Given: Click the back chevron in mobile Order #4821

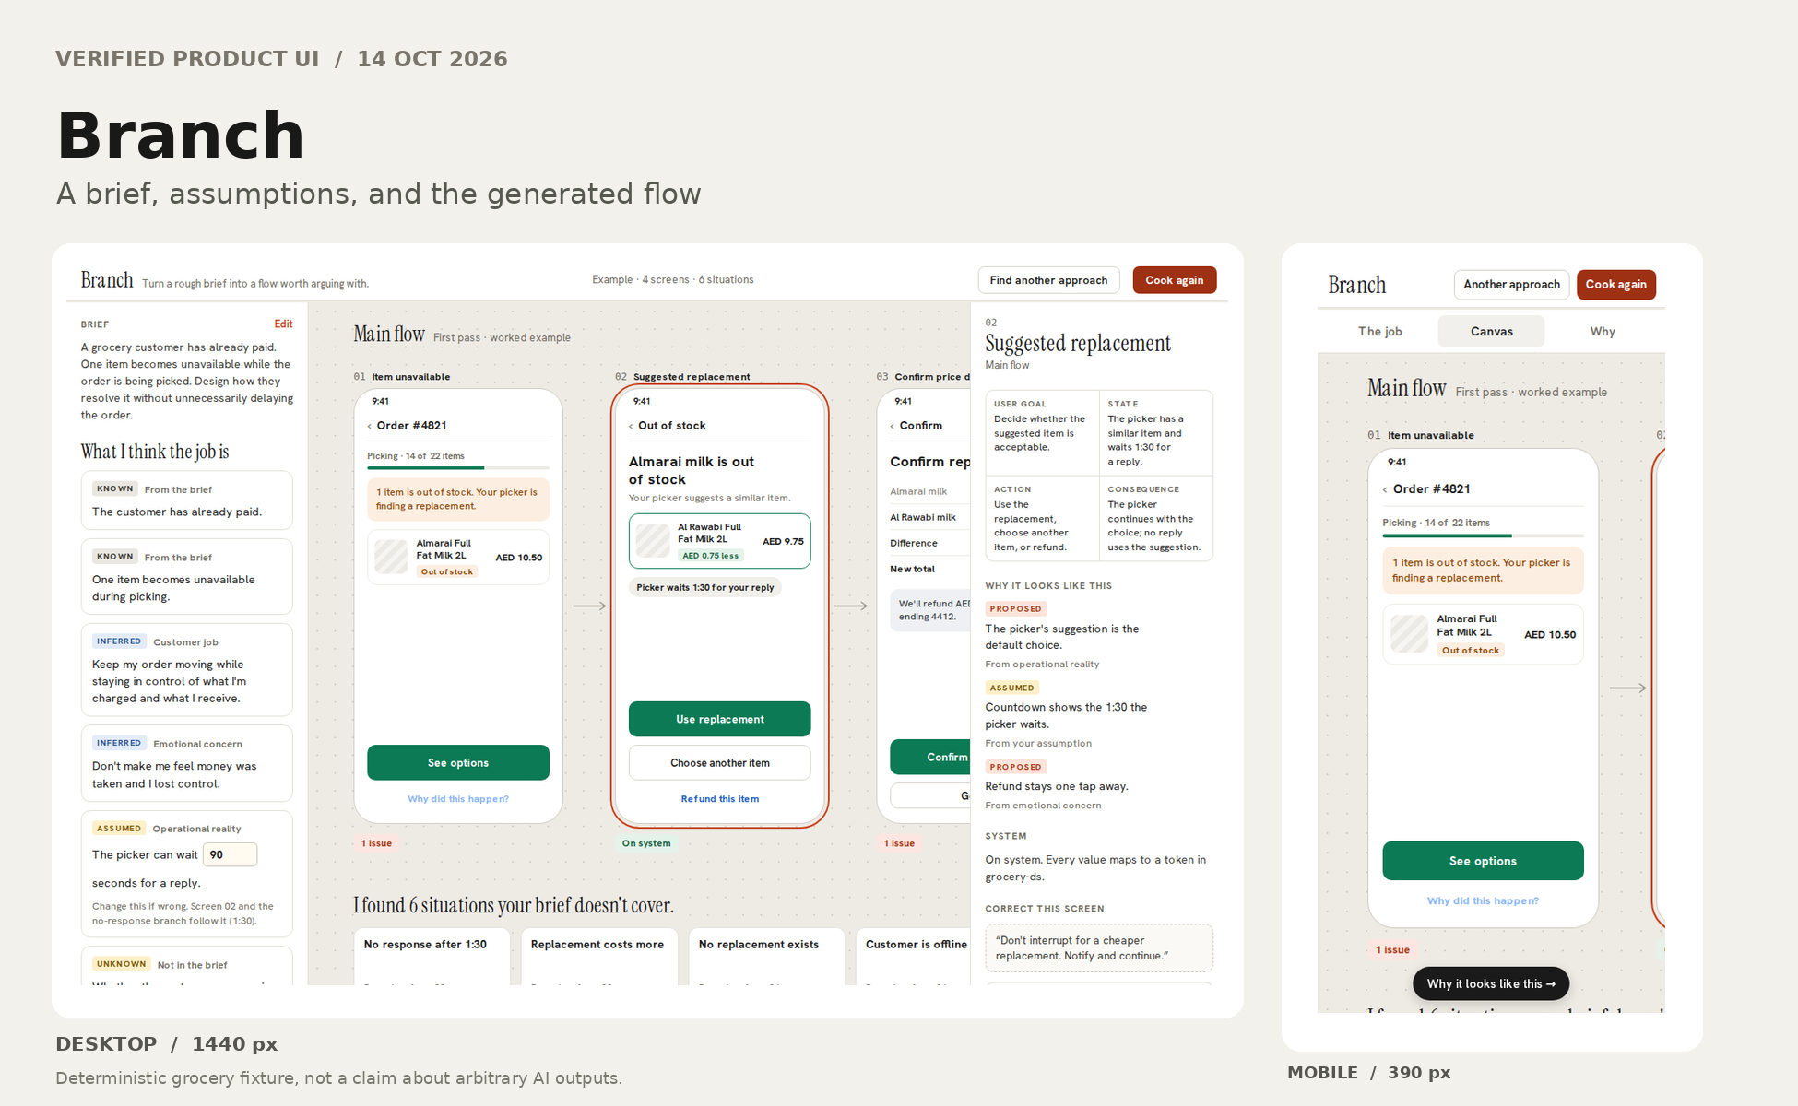Looking at the screenshot, I should pyautogui.click(x=1385, y=489).
